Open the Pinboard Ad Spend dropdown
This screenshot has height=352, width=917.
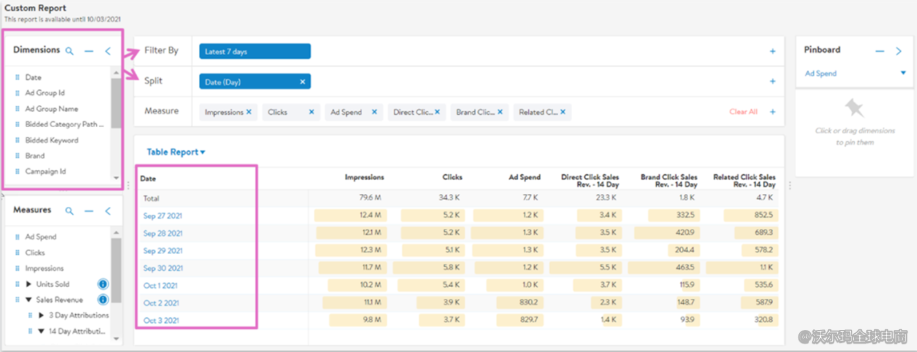pos(903,73)
